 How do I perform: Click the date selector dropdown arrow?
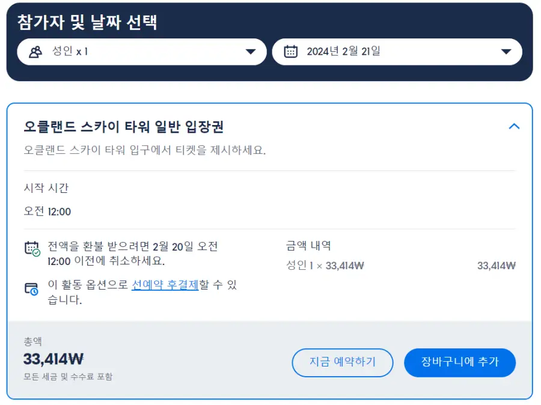click(506, 52)
